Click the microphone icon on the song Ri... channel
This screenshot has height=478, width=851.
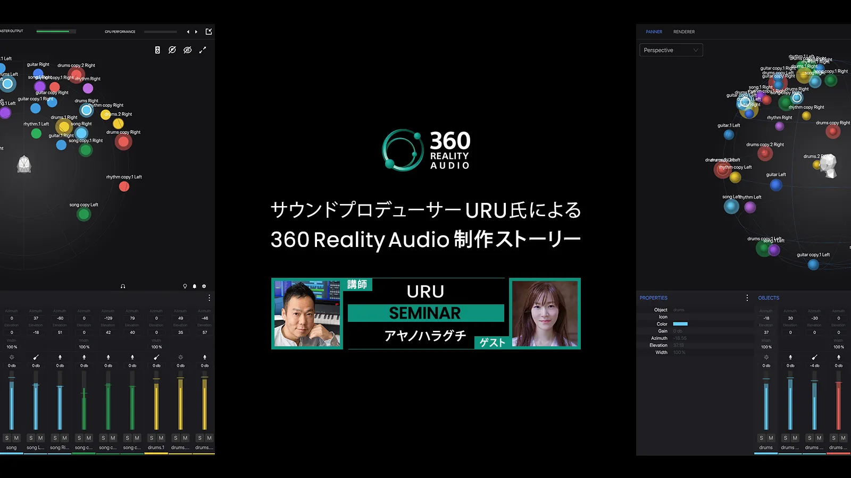pos(60,357)
